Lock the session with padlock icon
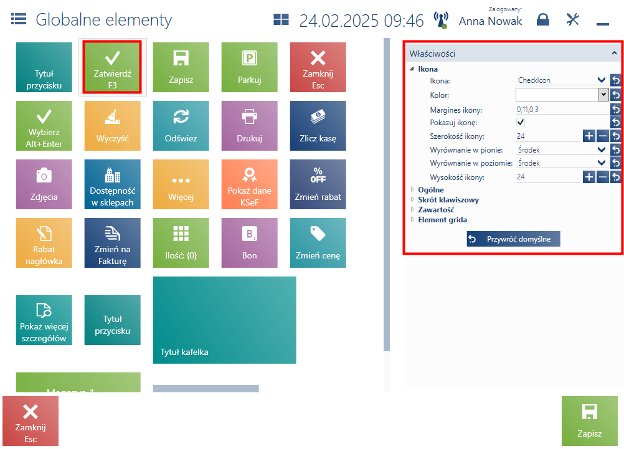Image resolution: width=624 pixels, height=449 pixels. [x=543, y=19]
